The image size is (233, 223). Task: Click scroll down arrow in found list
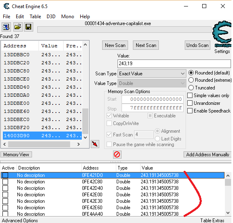tap(85, 138)
